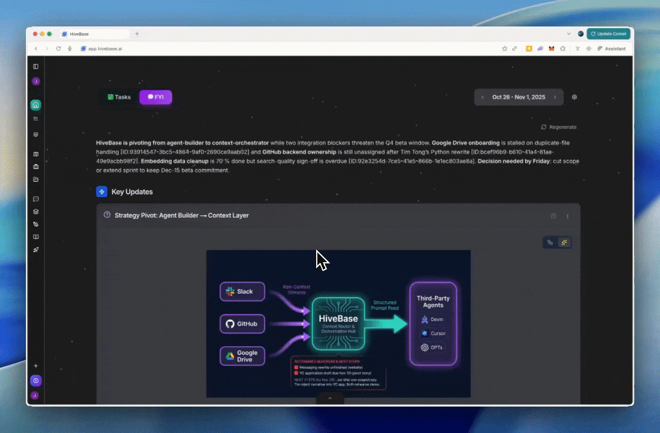Switch to the Tasks tab

[119, 97]
